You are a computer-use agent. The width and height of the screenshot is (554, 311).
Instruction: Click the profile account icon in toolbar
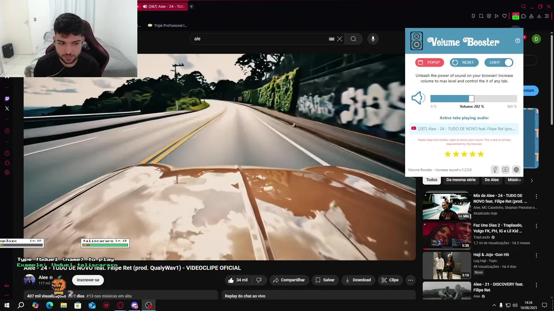point(531,16)
